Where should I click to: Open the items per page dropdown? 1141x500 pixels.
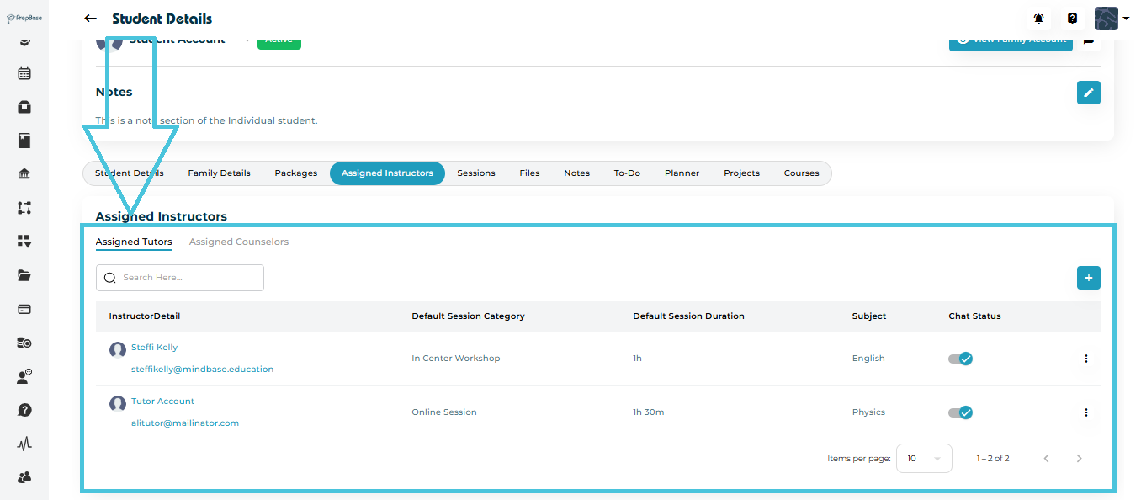[923, 459]
